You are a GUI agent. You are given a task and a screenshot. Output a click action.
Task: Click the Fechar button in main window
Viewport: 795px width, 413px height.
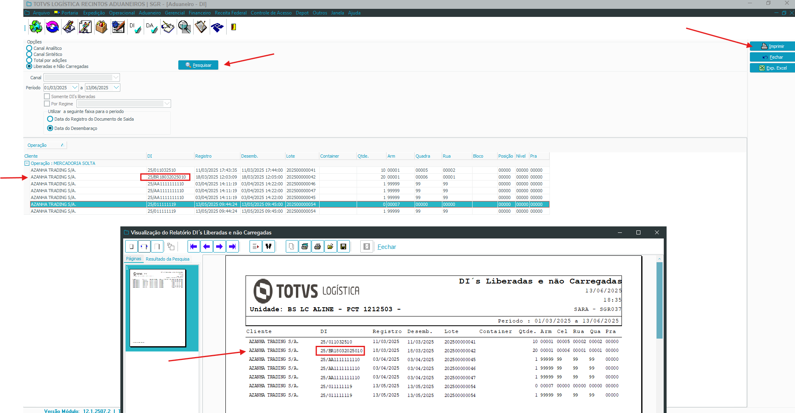pyautogui.click(x=772, y=57)
